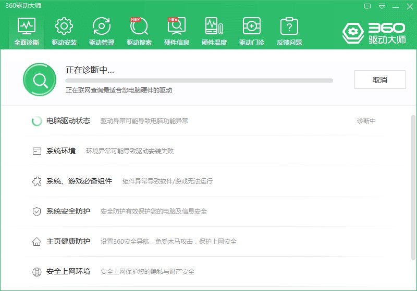Open 驱动门诊 clinic icon

(x=252, y=27)
